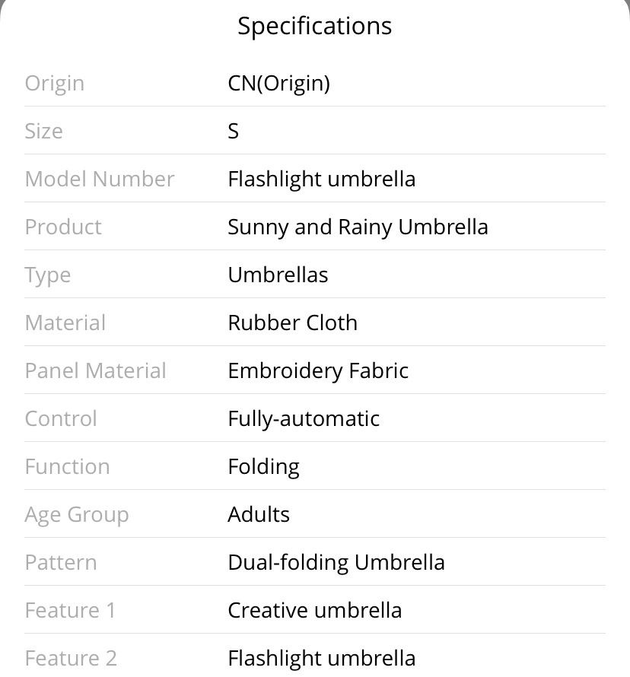Tap Flashlight umbrella in the Model Number row
Image resolution: width=630 pixels, height=677 pixels.
[x=322, y=180]
